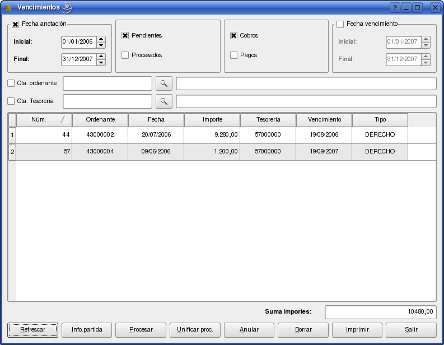The height and width of the screenshot is (345, 444).
Task: Click the Núm. column sort arrow
Action: [x=64, y=120]
